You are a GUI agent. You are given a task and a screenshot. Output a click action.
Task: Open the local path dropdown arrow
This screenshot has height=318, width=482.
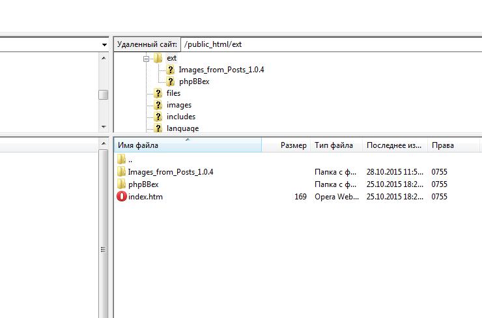[105, 44]
